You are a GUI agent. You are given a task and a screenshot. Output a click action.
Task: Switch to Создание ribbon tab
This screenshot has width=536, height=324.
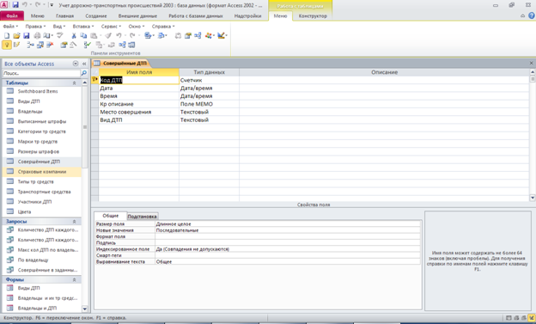pyautogui.click(x=96, y=15)
